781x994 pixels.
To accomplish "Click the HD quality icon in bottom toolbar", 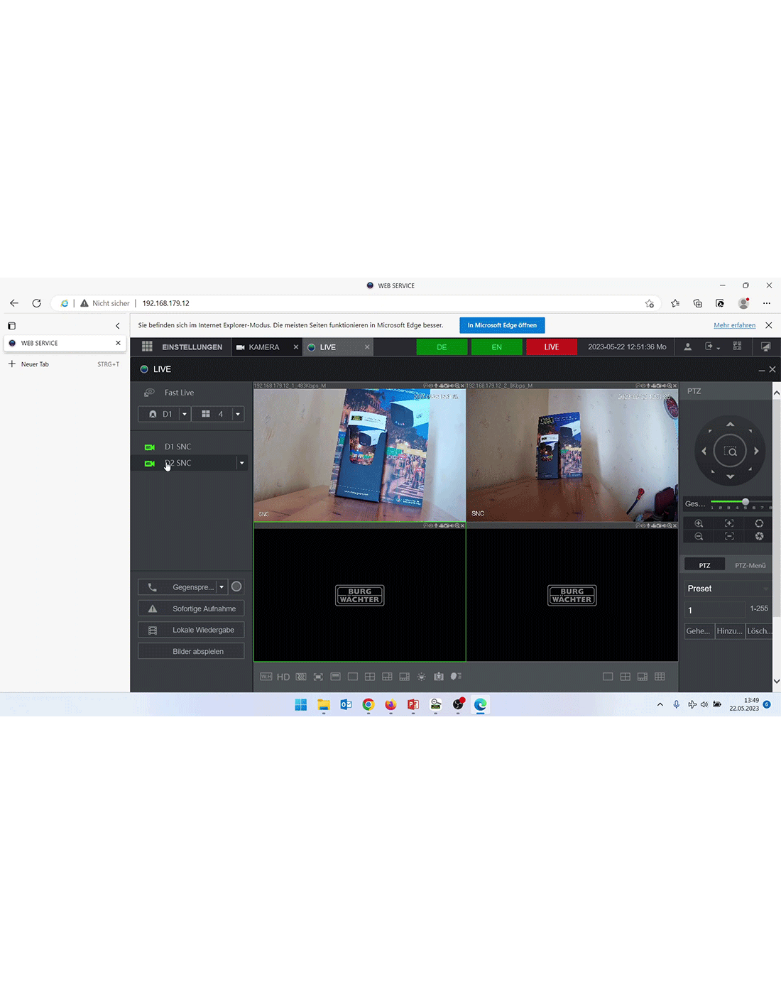I will [283, 677].
